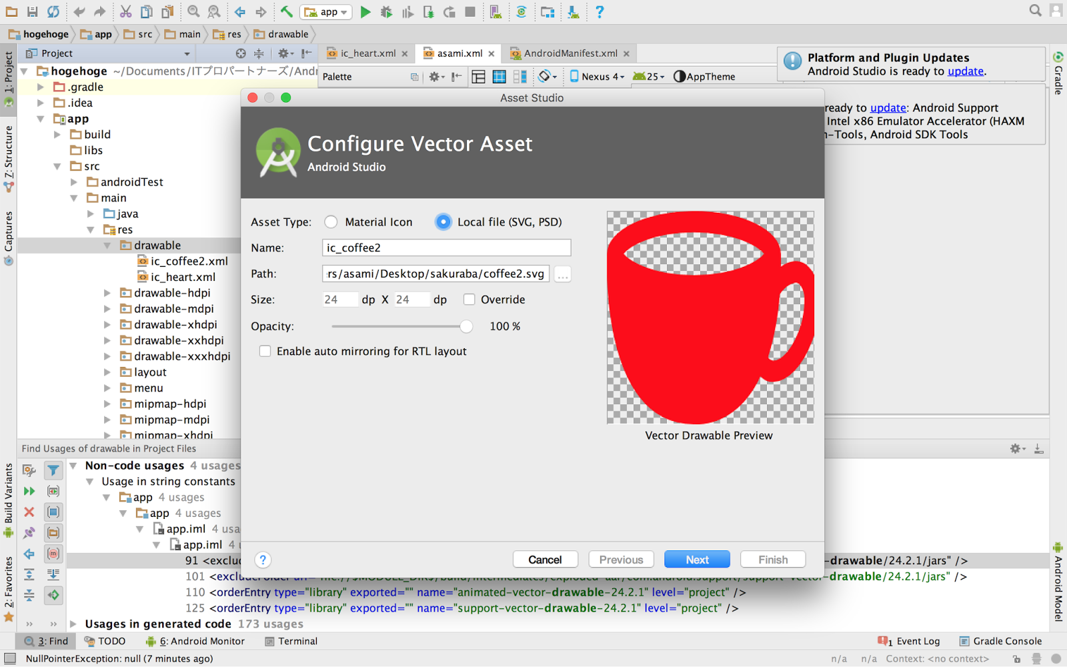Screen dimensions: 1067x667
Task: Expand the androidTest folder
Action: (74, 182)
